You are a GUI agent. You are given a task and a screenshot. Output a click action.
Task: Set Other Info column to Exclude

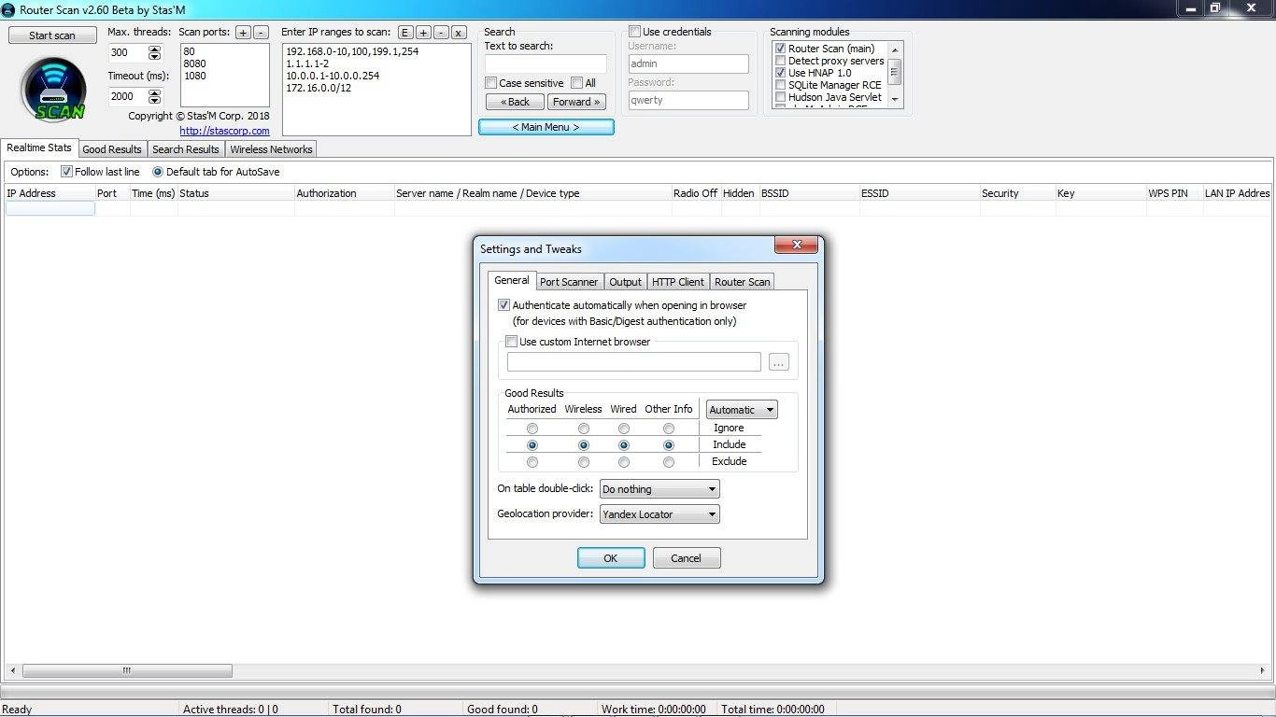tap(669, 462)
